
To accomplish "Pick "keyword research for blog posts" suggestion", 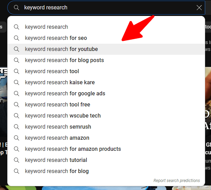I will pyautogui.click(x=64, y=60).
